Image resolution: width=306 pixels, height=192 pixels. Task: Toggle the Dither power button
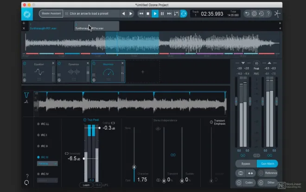tap(261, 183)
